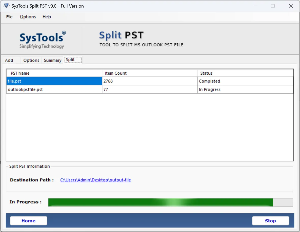The height and width of the screenshot is (232, 300).
Task: Select the outlookpstfile.pst row
Action: pos(150,90)
